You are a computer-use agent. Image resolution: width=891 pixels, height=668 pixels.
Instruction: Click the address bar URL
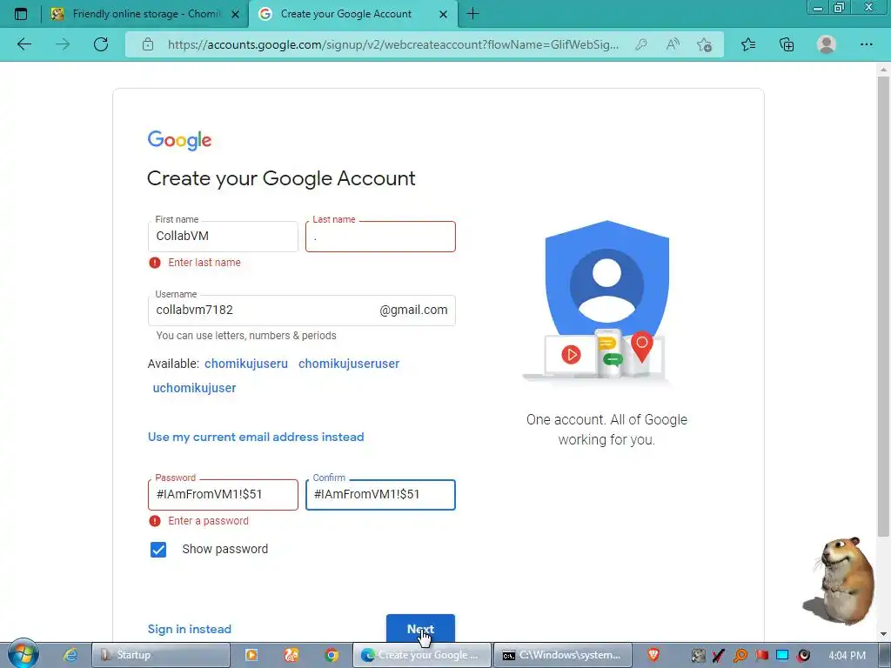click(393, 44)
